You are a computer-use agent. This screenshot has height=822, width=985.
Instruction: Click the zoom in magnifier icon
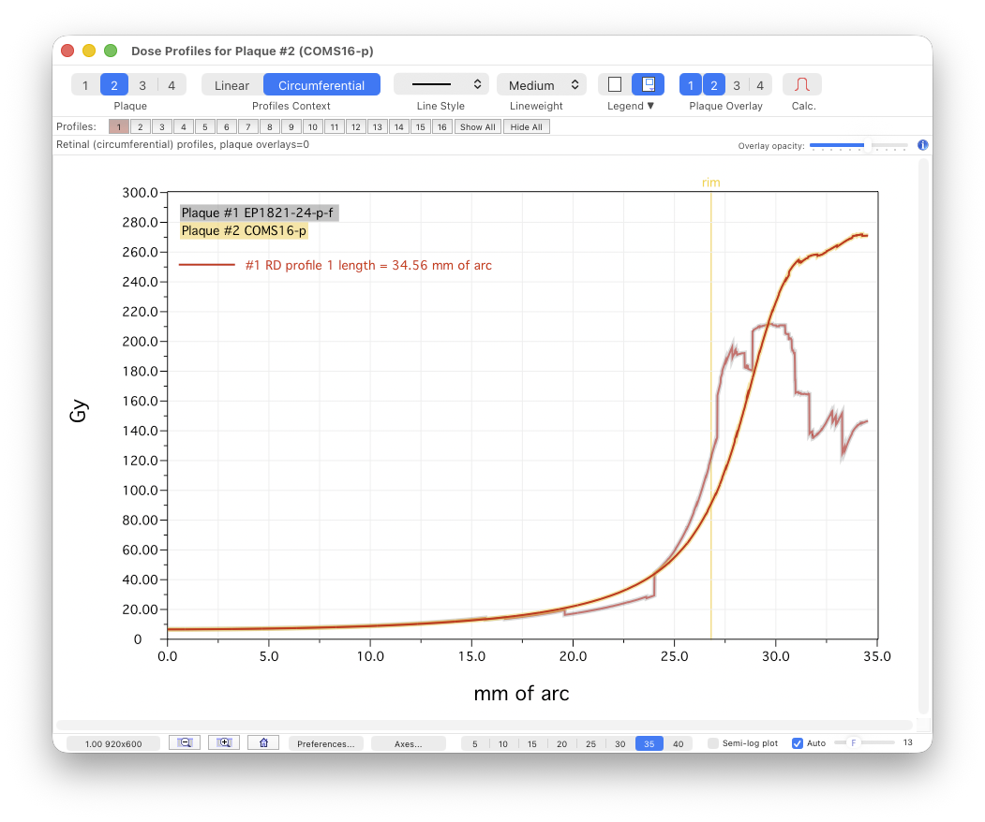[224, 742]
